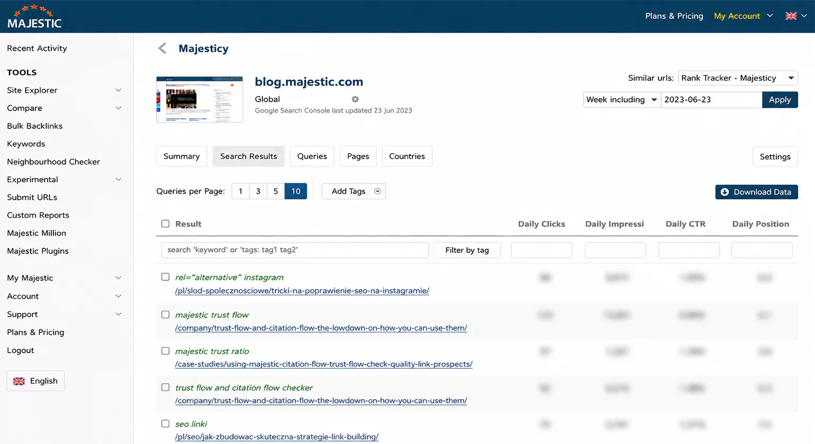This screenshot has height=444, width=815.
Task: Open Majestic Million
Action: [37, 233]
